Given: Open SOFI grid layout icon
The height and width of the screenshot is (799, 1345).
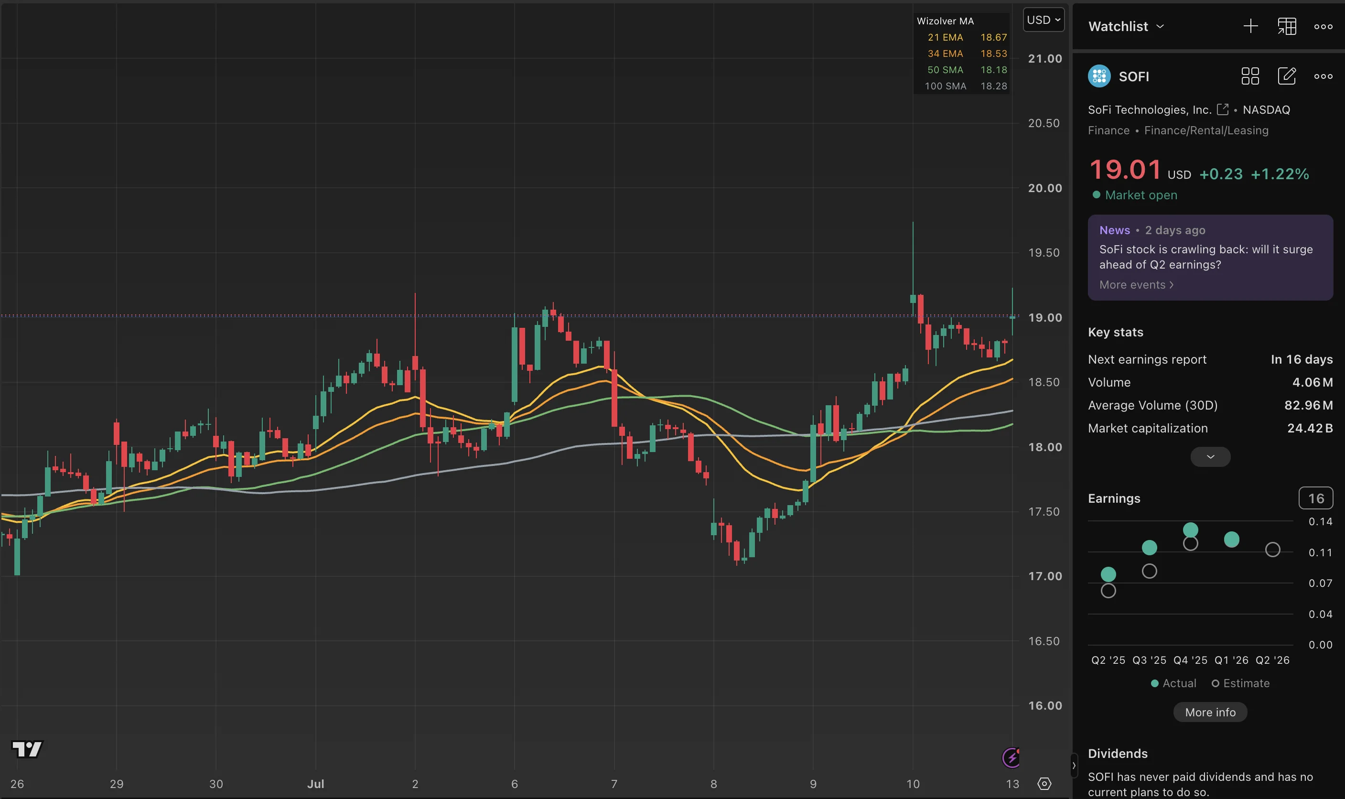Looking at the screenshot, I should click(x=1250, y=76).
